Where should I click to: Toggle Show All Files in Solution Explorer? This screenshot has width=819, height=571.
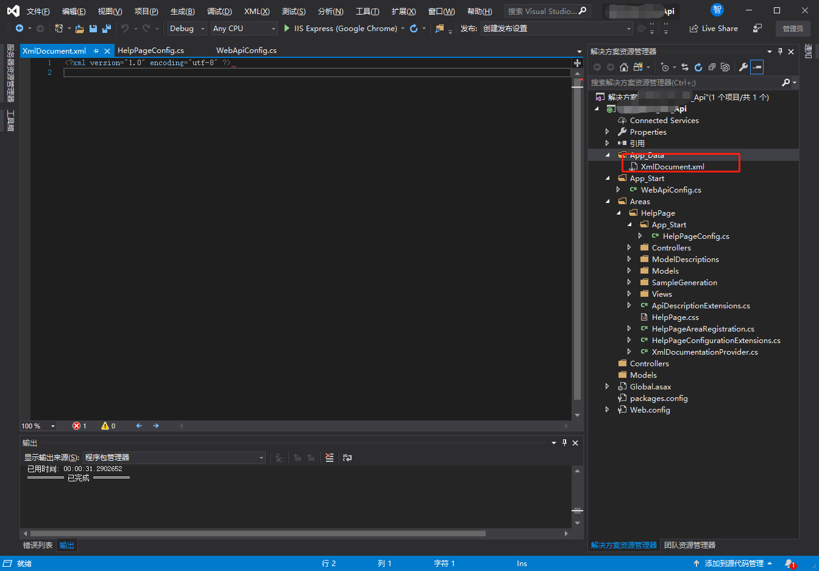(x=725, y=67)
